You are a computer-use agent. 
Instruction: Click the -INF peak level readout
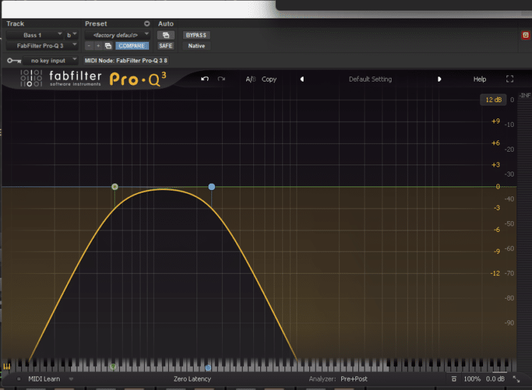tap(525, 95)
